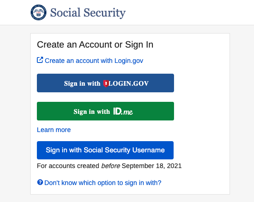This screenshot has width=254, height=202.
Task: Click the blue question mark help icon
Action: [40, 182]
